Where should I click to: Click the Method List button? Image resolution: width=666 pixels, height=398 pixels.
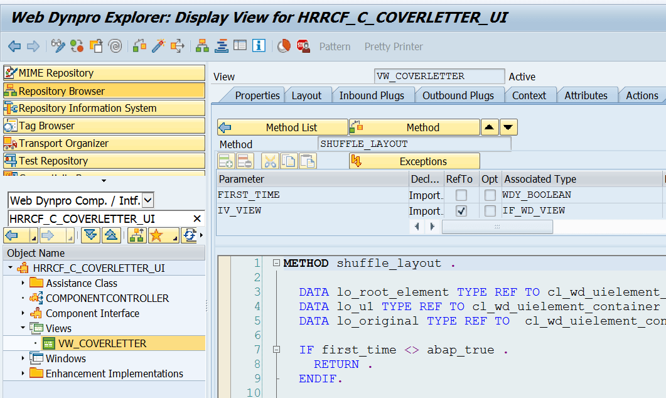click(x=282, y=127)
